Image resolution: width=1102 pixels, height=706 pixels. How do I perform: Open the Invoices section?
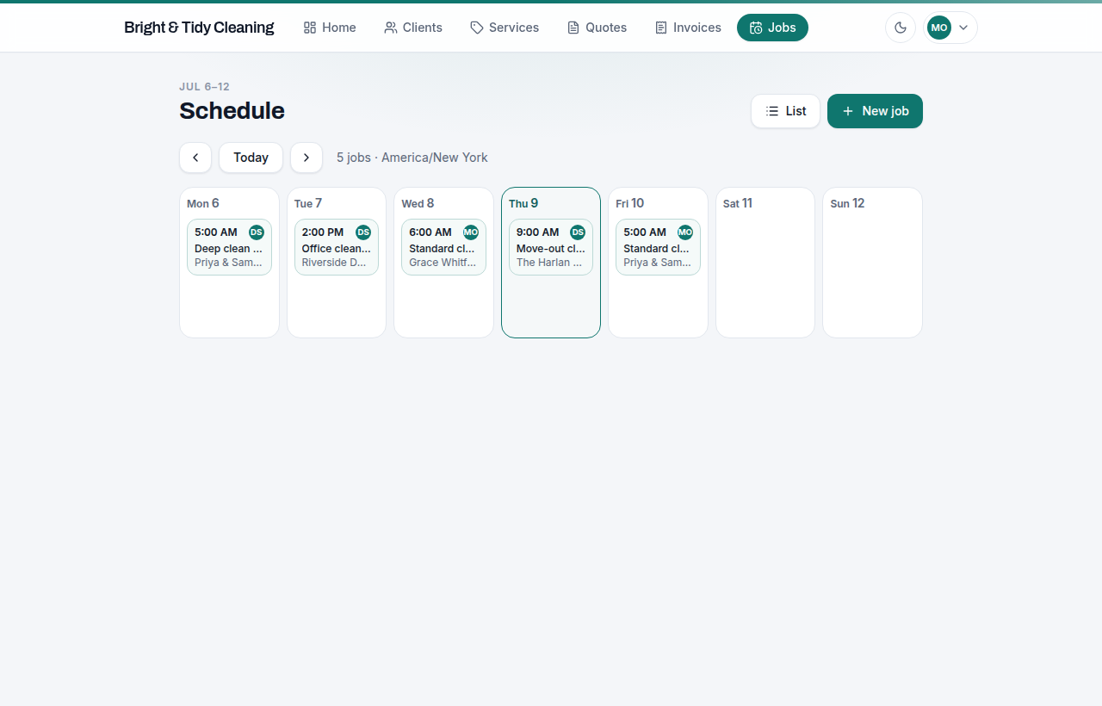tap(688, 28)
